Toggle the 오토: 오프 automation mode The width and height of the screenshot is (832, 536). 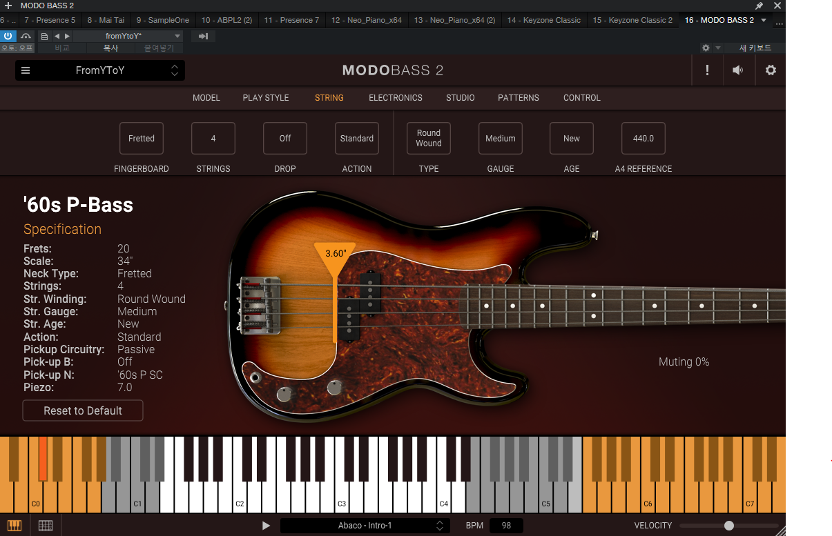(x=17, y=48)
